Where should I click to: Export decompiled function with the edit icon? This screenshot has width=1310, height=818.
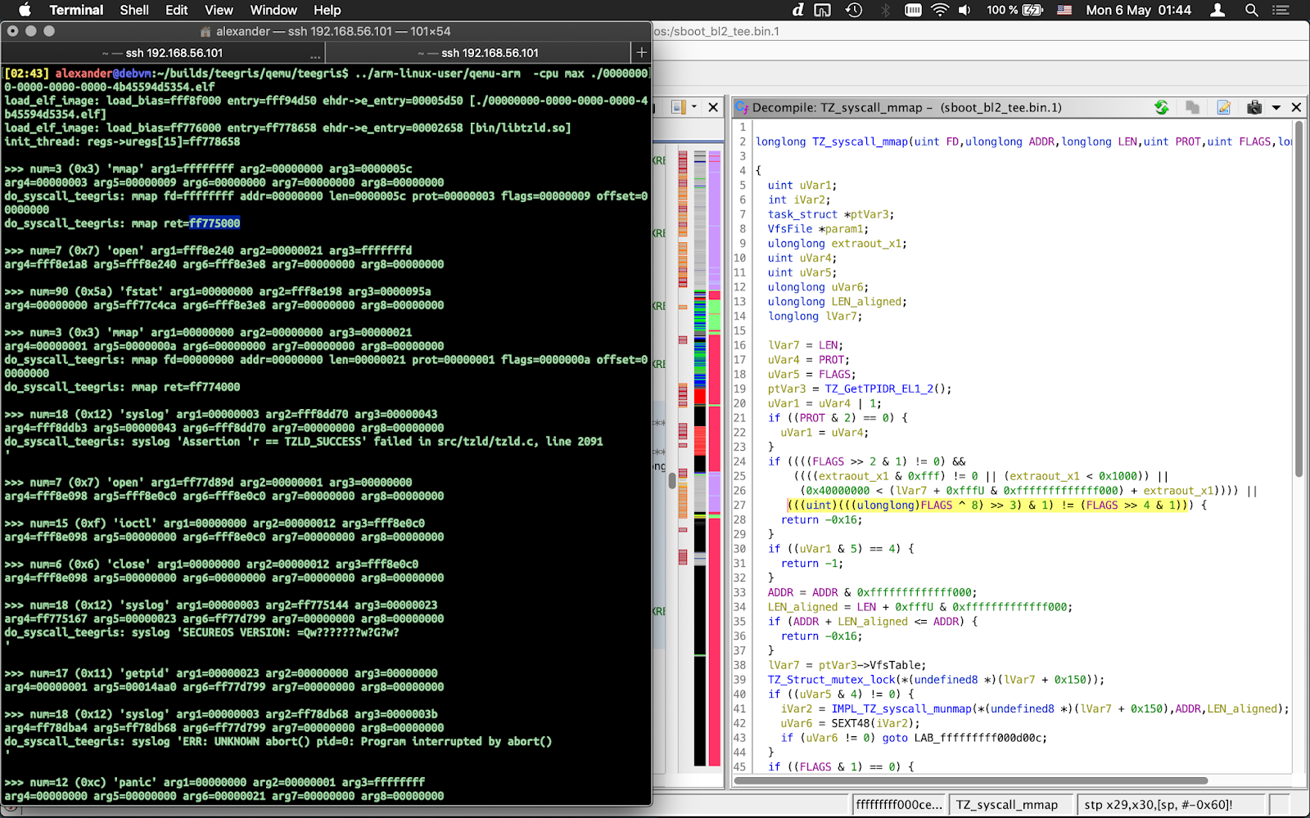(x=1223, y=107)
